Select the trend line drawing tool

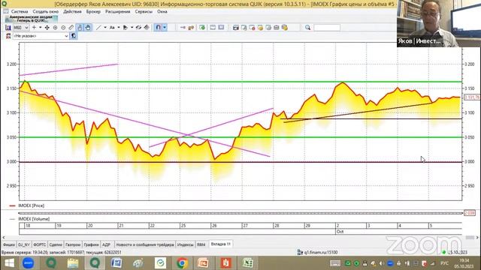[98, 28]
